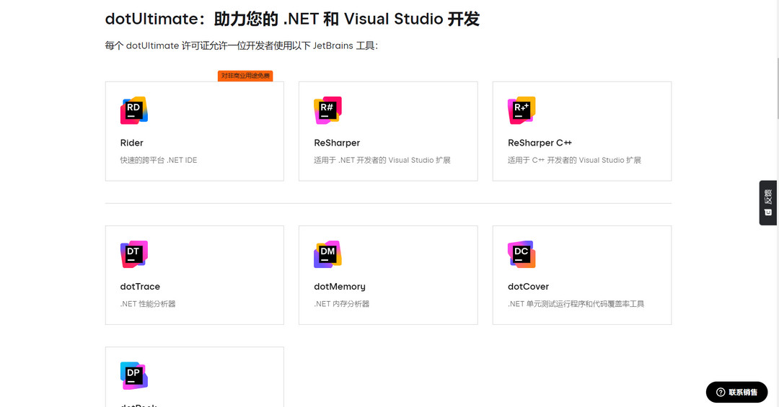The width and height of the screenshot is (779, 407).
Task: Click the dotCover description about unit test coverage
Action: tap(576, 304)
